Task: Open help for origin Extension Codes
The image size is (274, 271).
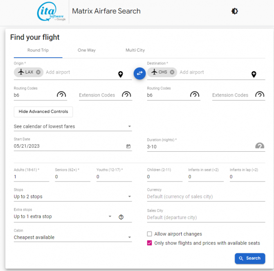Action: [126, 94]
